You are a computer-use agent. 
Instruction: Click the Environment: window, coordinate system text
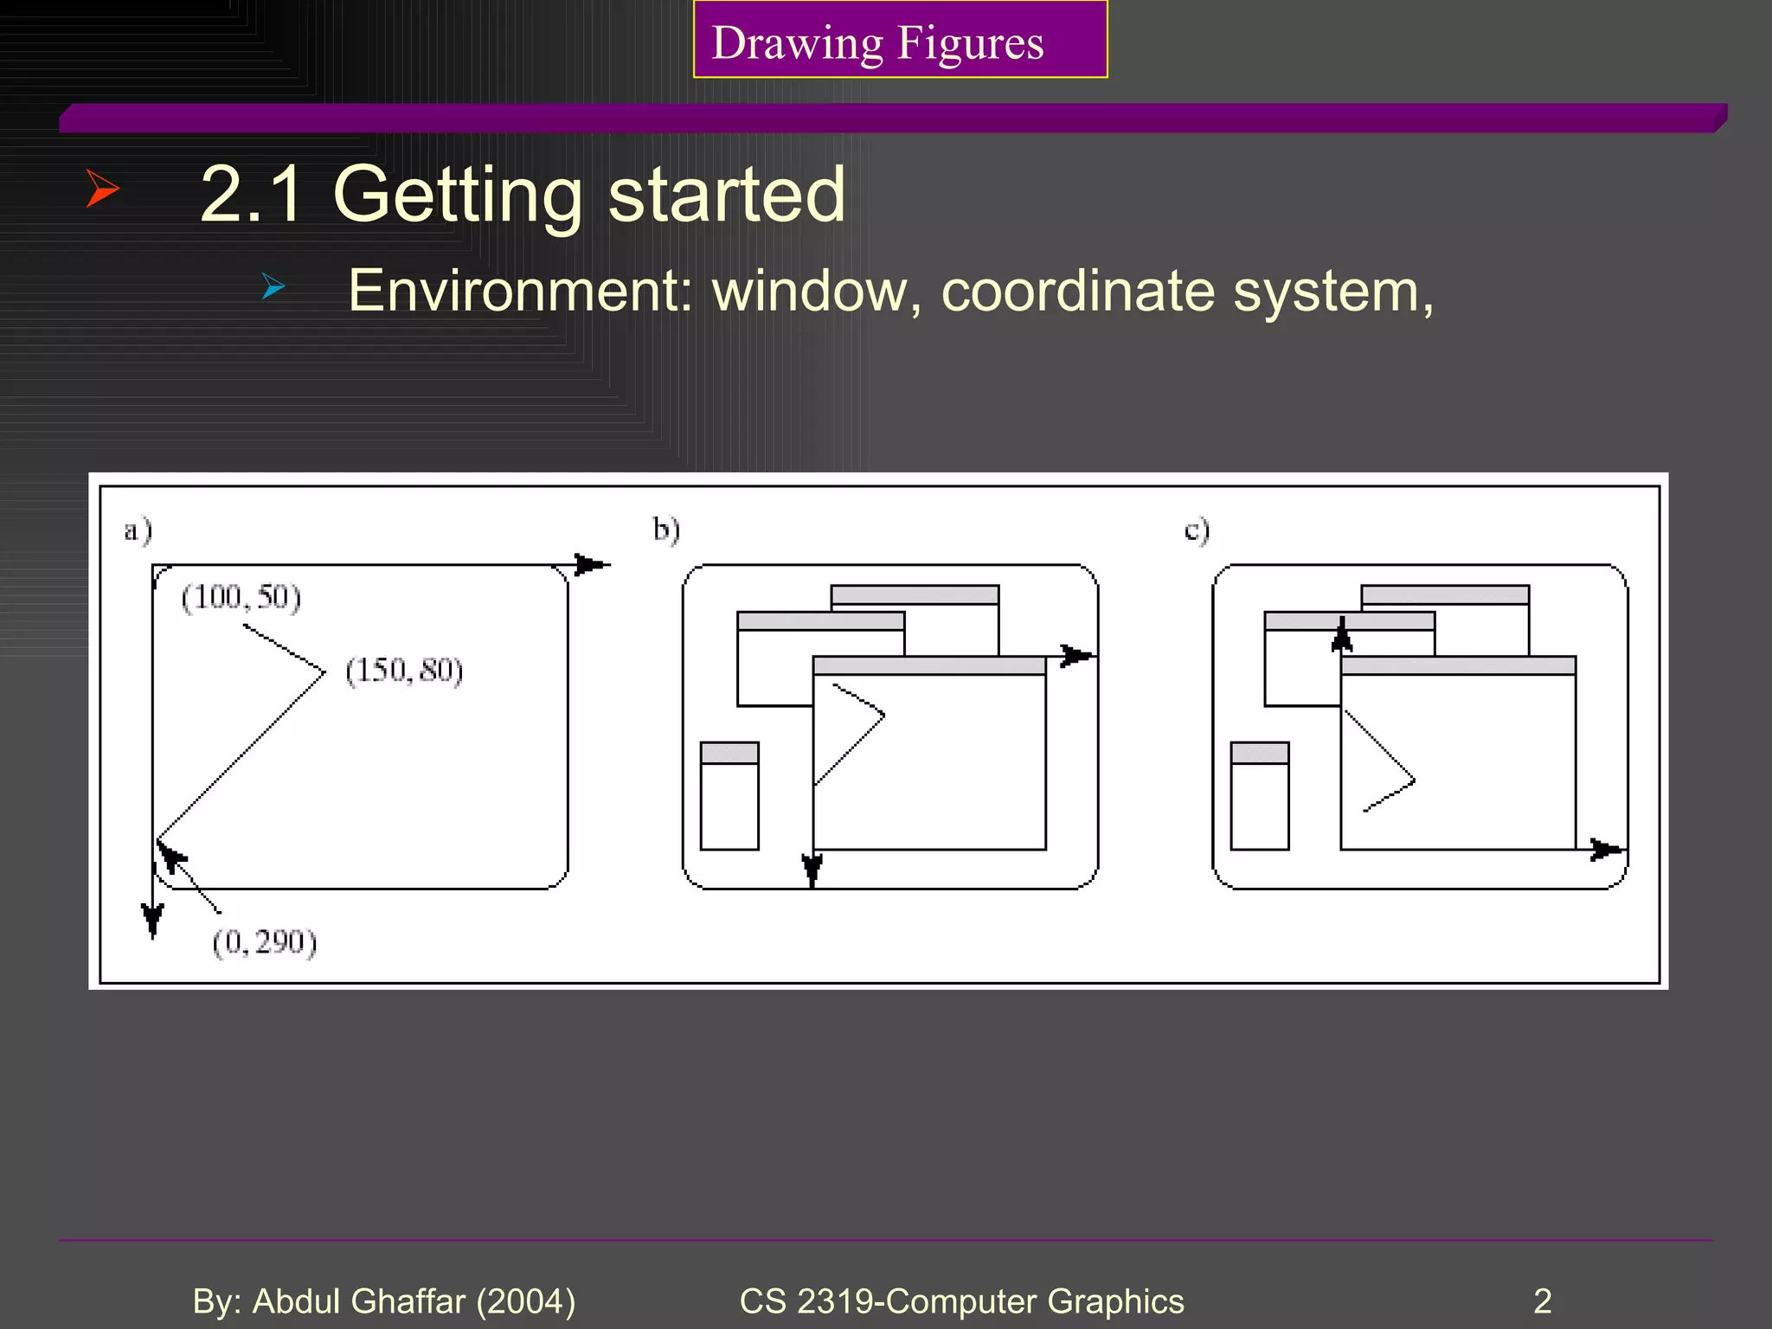pos(890,291)
